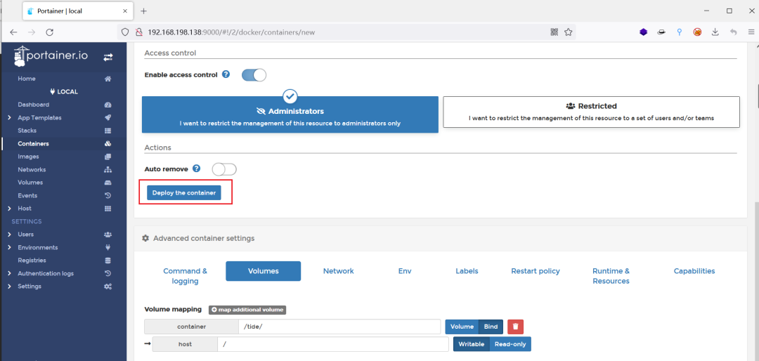
Task: Click the Volumes drive icon
Action: [x=108, y=183]
